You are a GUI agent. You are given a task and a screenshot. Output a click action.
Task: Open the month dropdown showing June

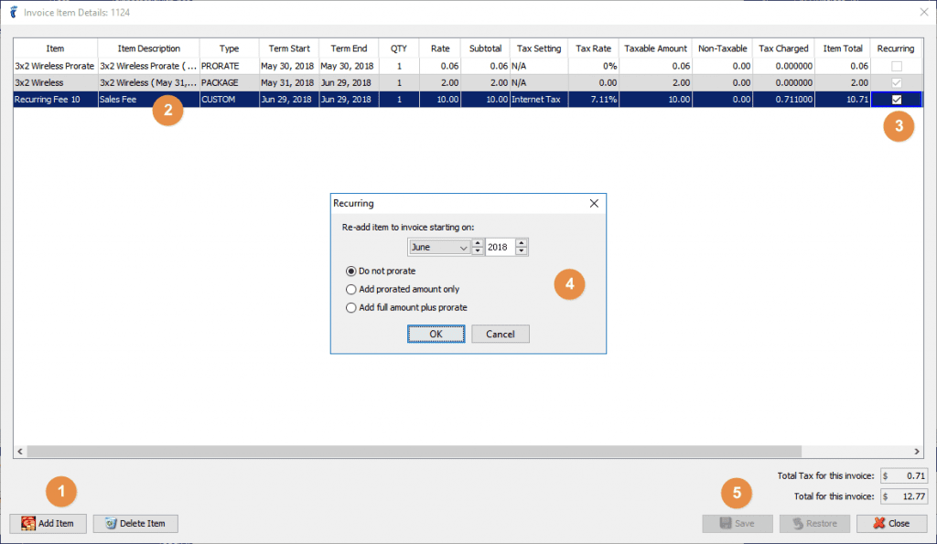[465, 246]
